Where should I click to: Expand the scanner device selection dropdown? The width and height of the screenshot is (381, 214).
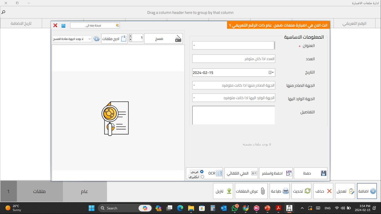click(89, 39)
